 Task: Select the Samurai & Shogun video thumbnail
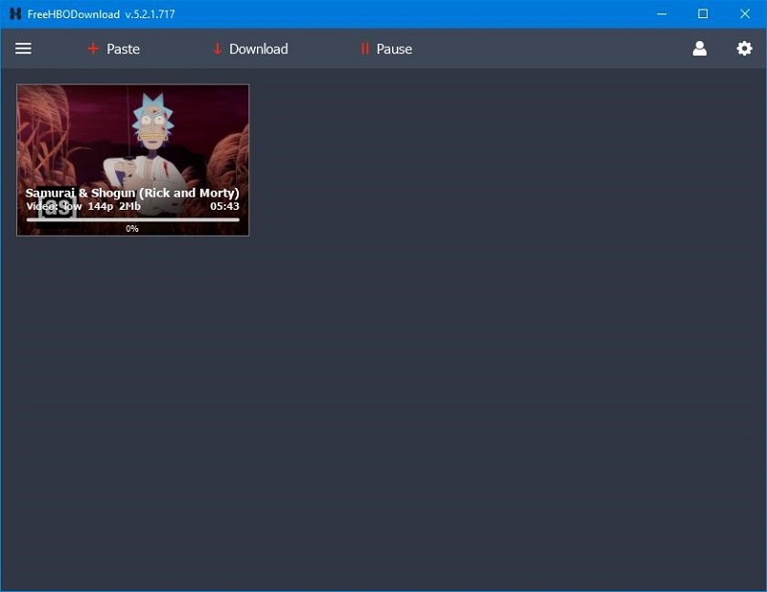pos(132,160)
